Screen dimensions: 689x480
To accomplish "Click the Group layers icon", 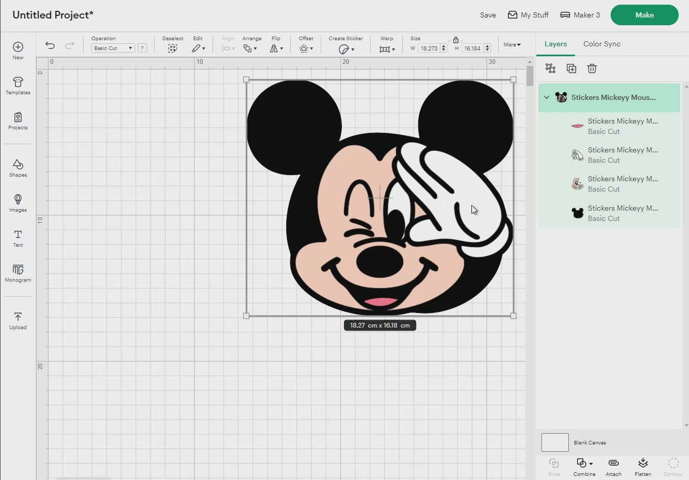I will coord(550,68).
